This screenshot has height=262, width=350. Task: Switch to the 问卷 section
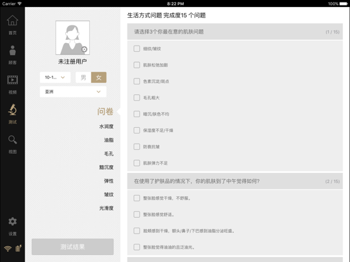point(105,111)
